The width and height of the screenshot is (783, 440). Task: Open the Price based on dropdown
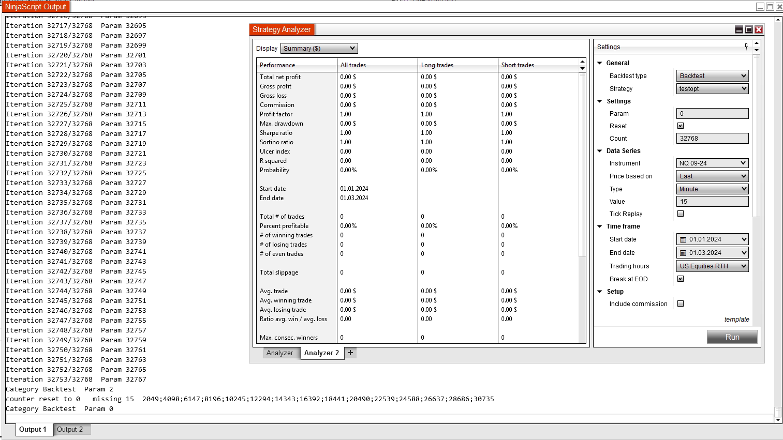tap(713, 176)
